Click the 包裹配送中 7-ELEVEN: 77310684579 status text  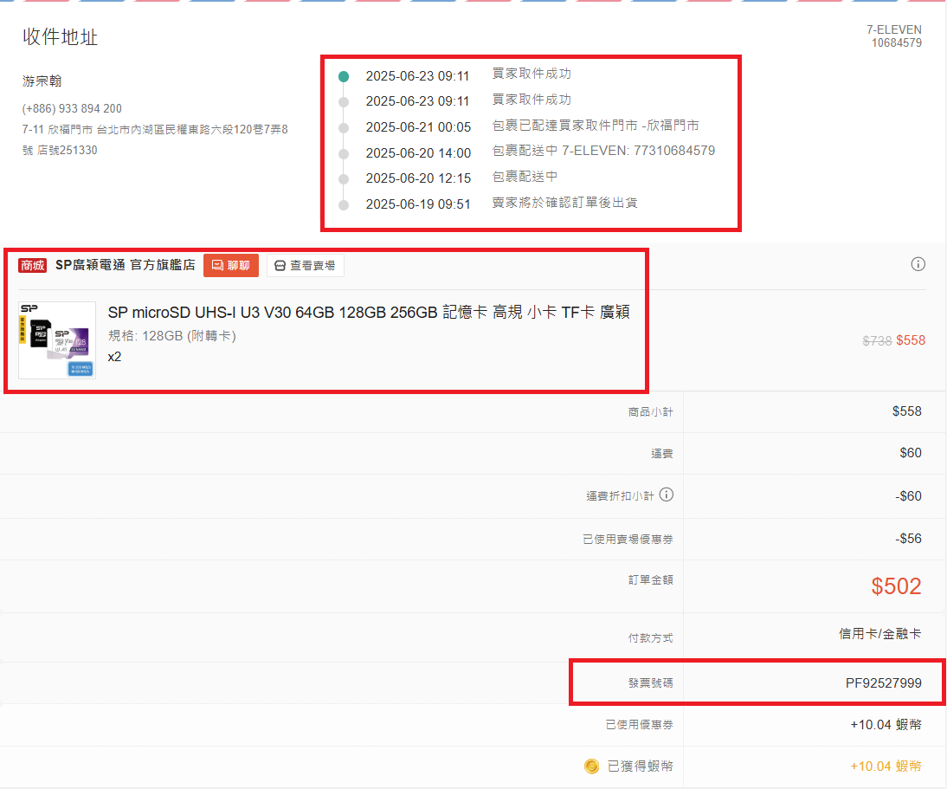click(603, 151)
